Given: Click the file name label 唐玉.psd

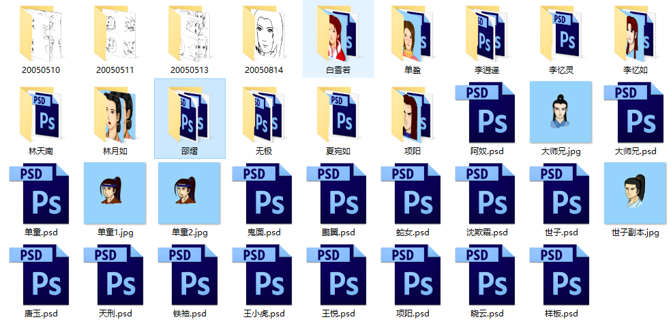Looking at the screenshot, I should click(x=41, y=314).
